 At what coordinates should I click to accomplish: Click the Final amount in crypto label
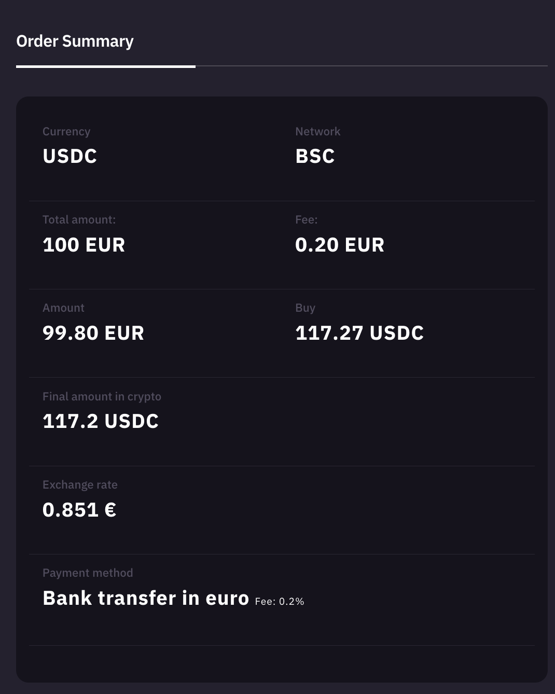click(102, 397)
